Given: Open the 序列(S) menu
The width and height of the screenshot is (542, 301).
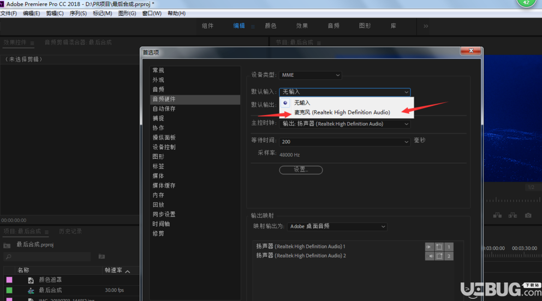Looking at the screenshot, I should point(78,14).
